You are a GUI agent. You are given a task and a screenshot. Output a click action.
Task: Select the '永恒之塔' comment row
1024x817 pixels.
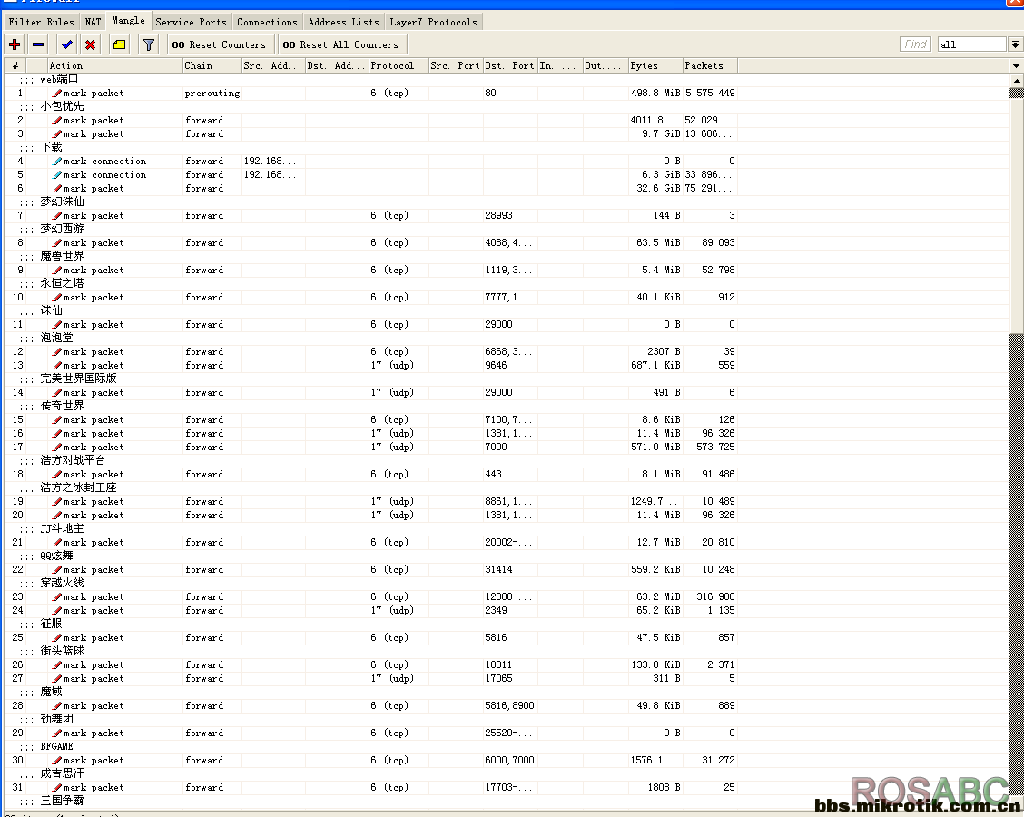point(507,283)
